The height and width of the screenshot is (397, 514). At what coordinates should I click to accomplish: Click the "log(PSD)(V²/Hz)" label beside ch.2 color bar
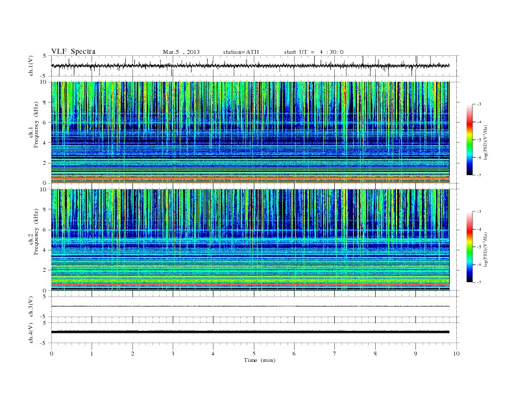click(x=486, y=249)
